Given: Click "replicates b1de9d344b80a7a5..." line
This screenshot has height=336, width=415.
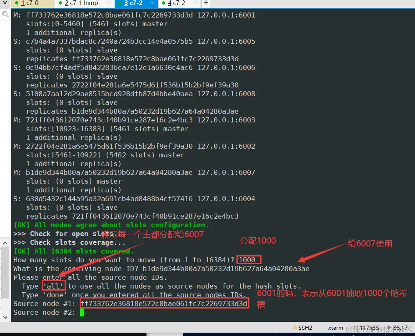Looking at the screenshot, I should tap(132, 111).
